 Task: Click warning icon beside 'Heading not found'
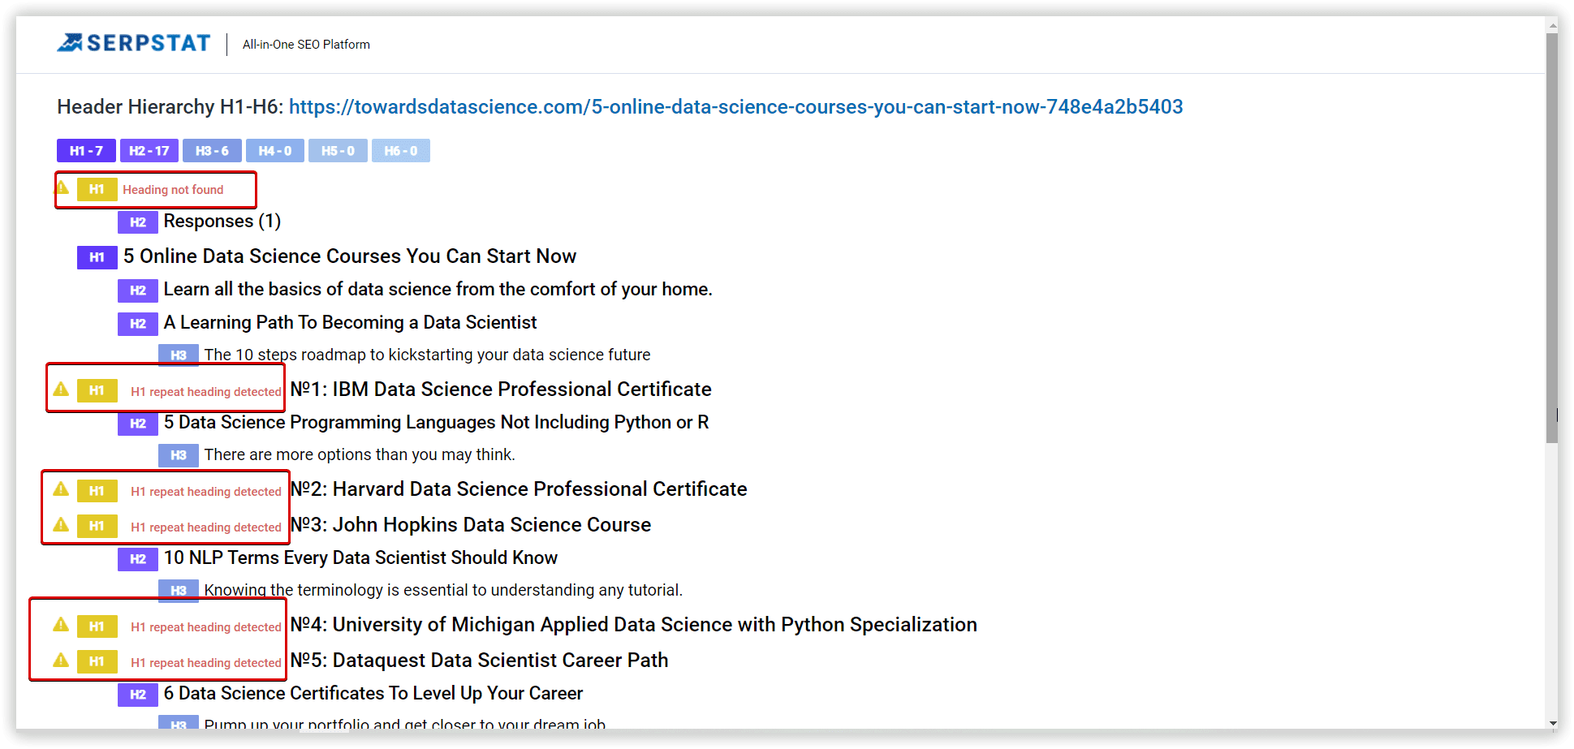pyautogui.click(x=63, y=188)
